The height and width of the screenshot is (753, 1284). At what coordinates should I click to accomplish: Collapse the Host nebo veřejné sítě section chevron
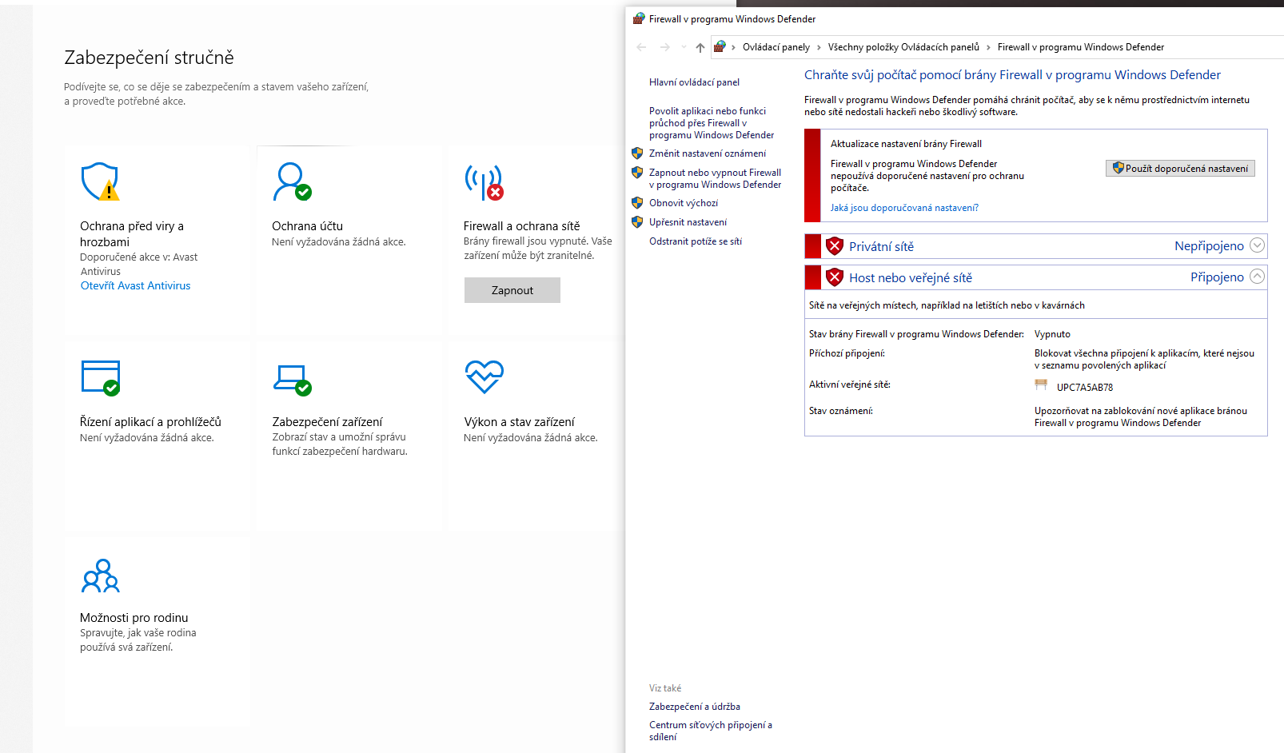1257,277
